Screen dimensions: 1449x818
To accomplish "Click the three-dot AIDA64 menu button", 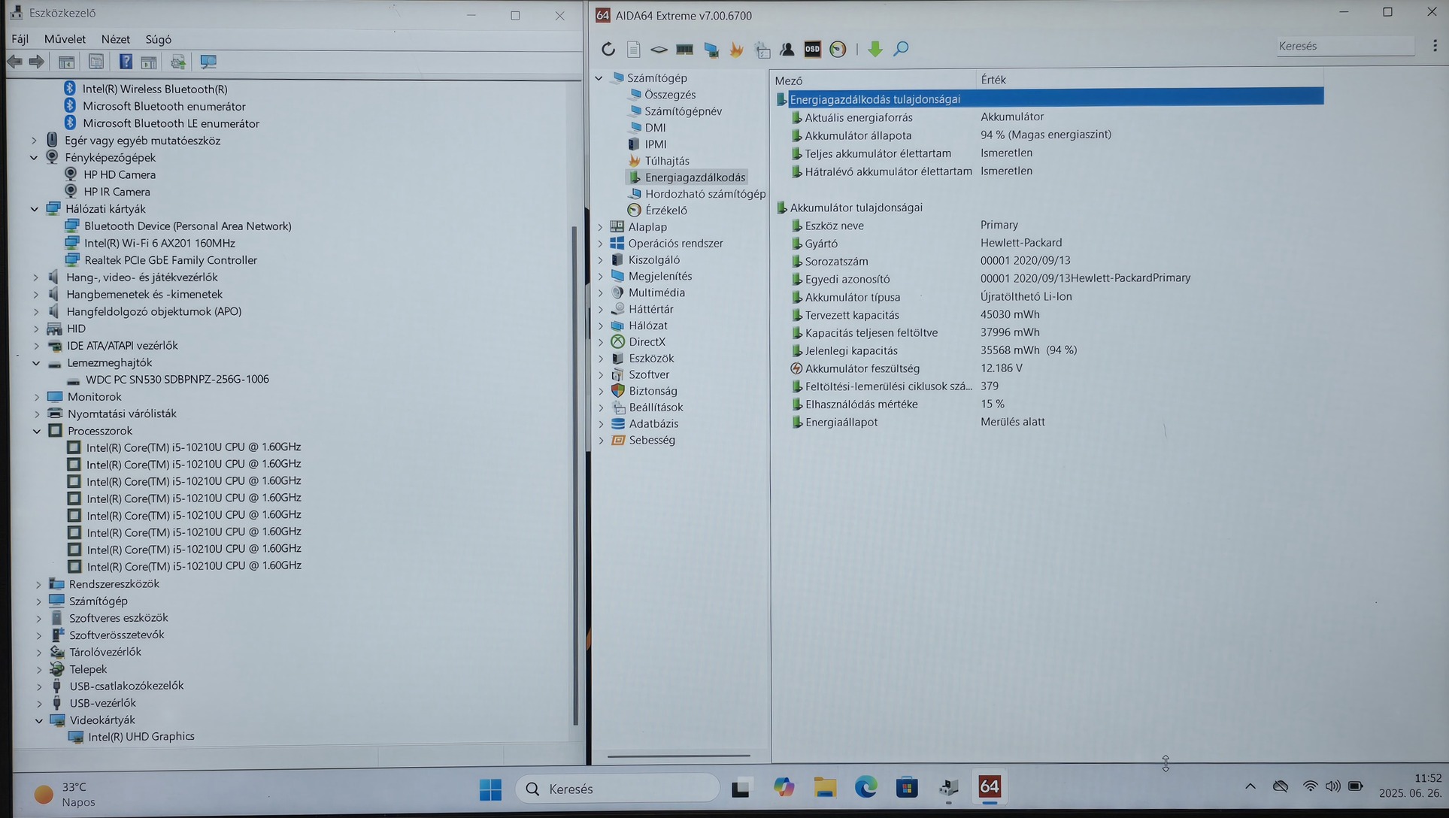I will coord(1435,46).
